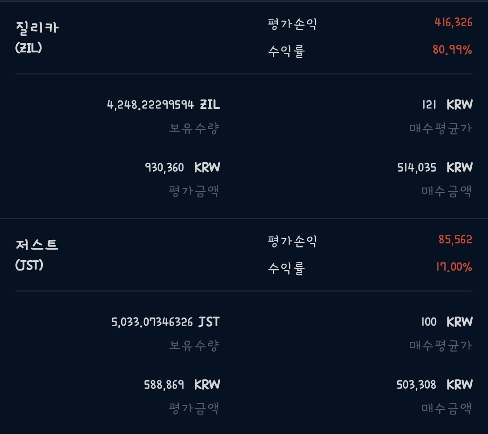
Task: Tap the 저스트 (JST) coin name
Action: pyautogui.click(x=37, y=245)
